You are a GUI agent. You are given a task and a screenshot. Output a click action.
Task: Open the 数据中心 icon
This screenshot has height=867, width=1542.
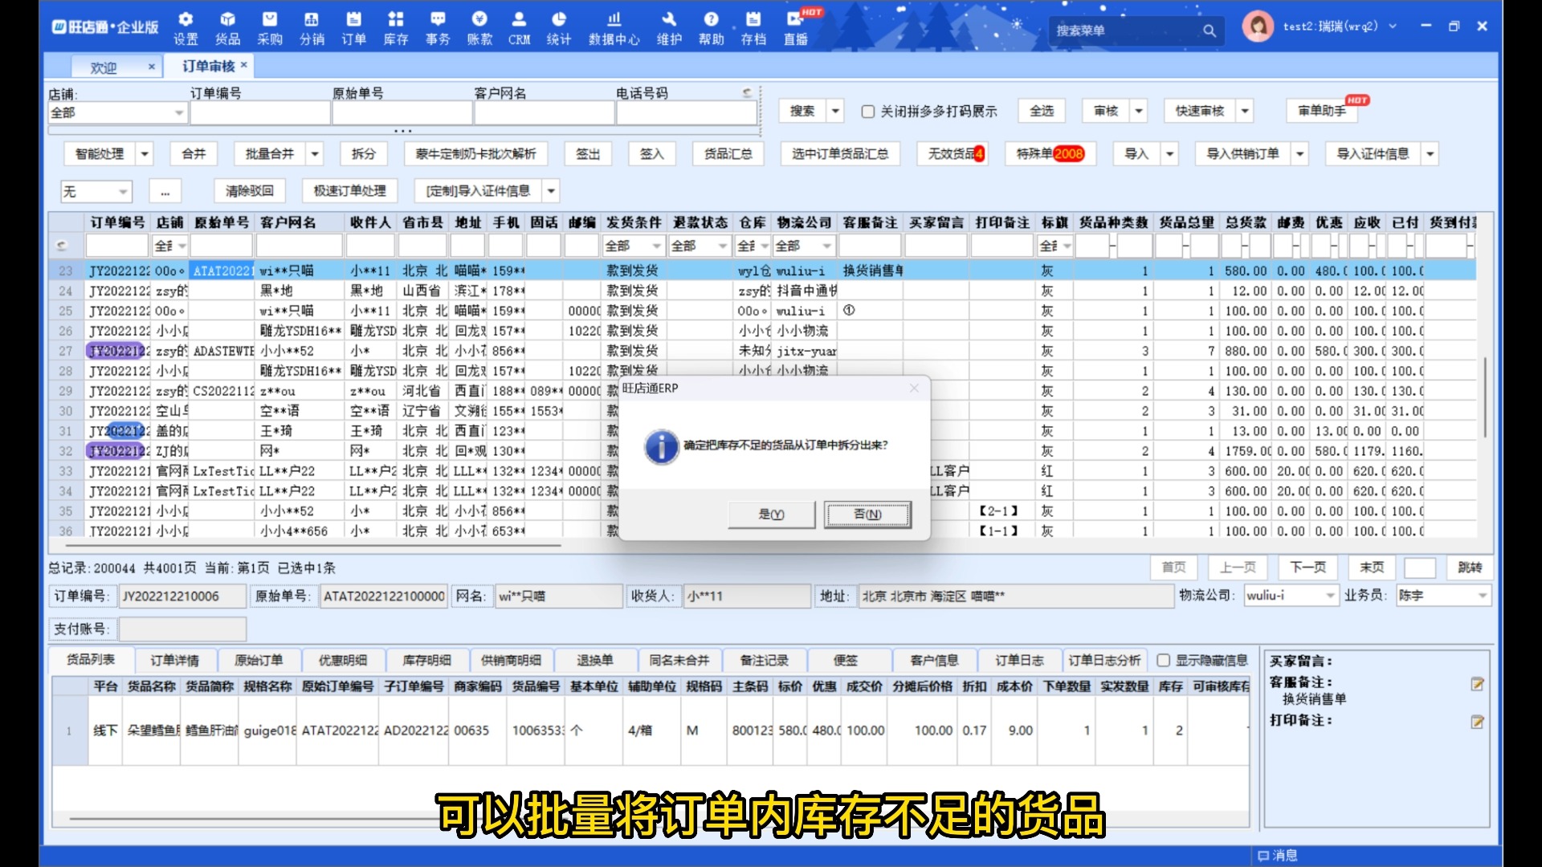[614, 26]
